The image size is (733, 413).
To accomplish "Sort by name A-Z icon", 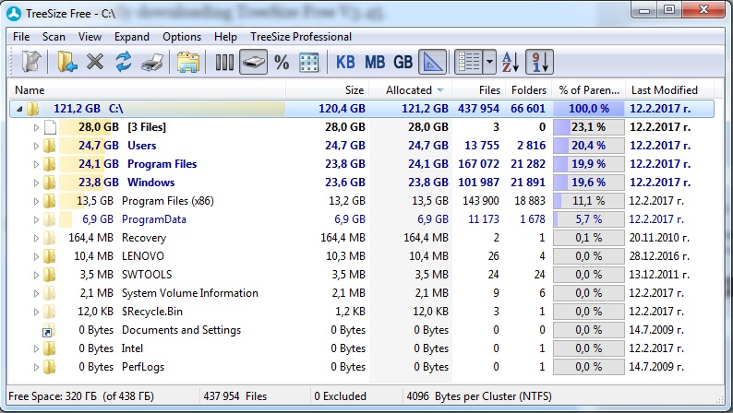I will pyautogui.click(x=511, y=62).
